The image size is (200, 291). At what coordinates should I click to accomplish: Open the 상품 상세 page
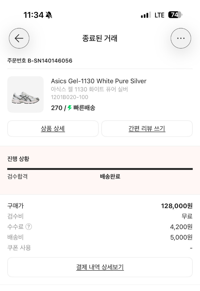coord(53,128)
